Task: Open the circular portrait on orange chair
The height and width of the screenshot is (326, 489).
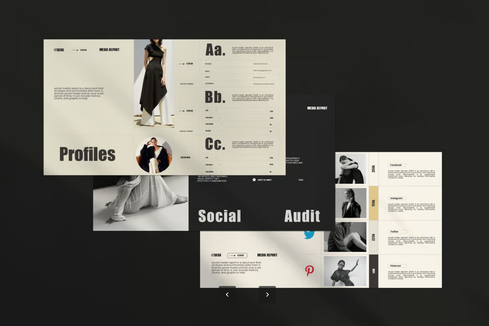Action: point(154,155)
